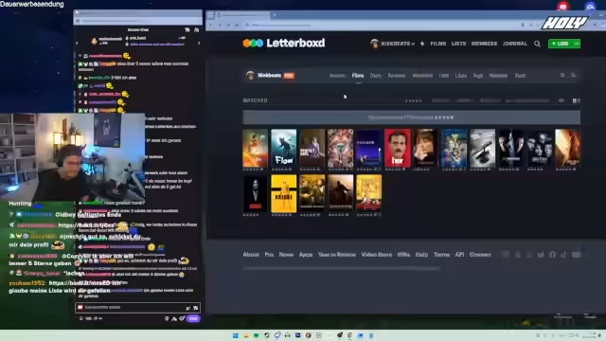Open the Contact footer link
The image size is (606, 341).
coord(480,255)
